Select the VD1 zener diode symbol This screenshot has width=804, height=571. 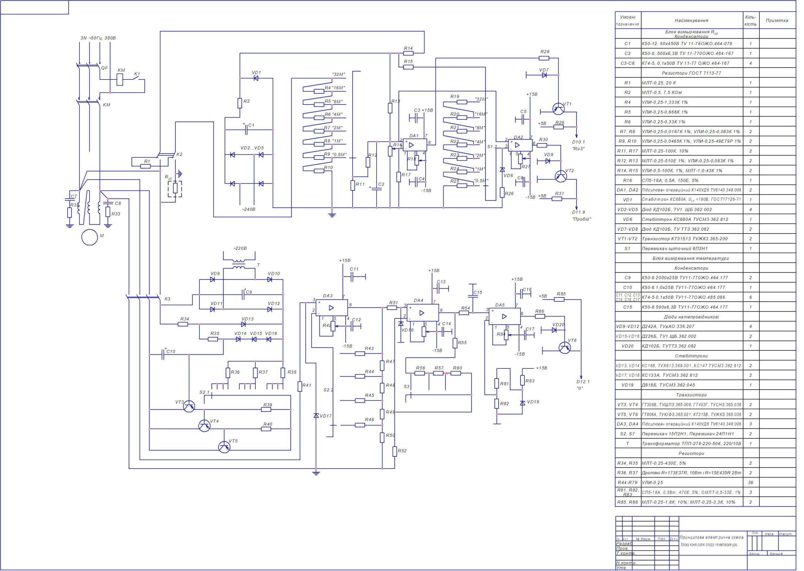click(256, 79)
